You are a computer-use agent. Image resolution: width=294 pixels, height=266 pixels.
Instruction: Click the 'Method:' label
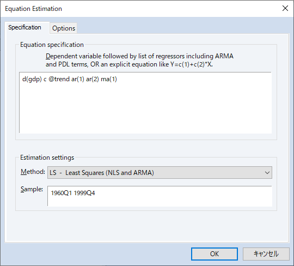[x=33, y=172]
